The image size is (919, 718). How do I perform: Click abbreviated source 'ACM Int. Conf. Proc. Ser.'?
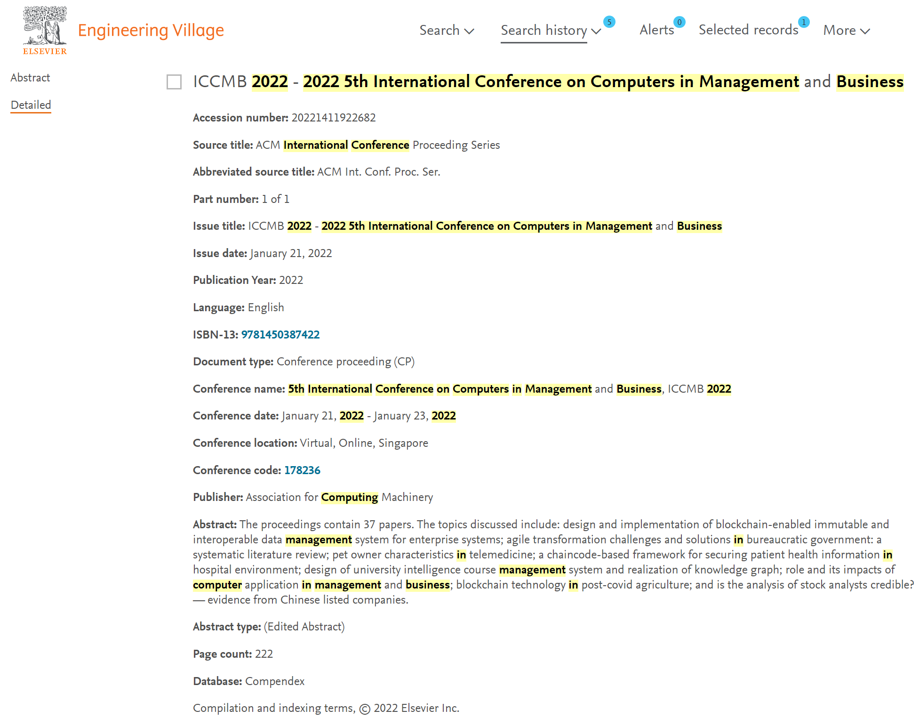[x=379, y=172]
